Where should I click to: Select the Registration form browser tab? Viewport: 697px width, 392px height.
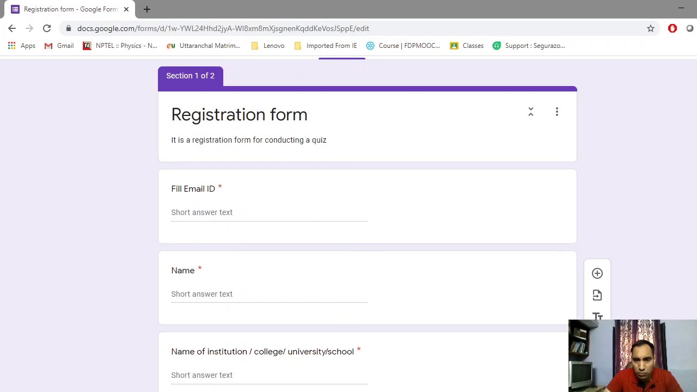tap(68, 9)
